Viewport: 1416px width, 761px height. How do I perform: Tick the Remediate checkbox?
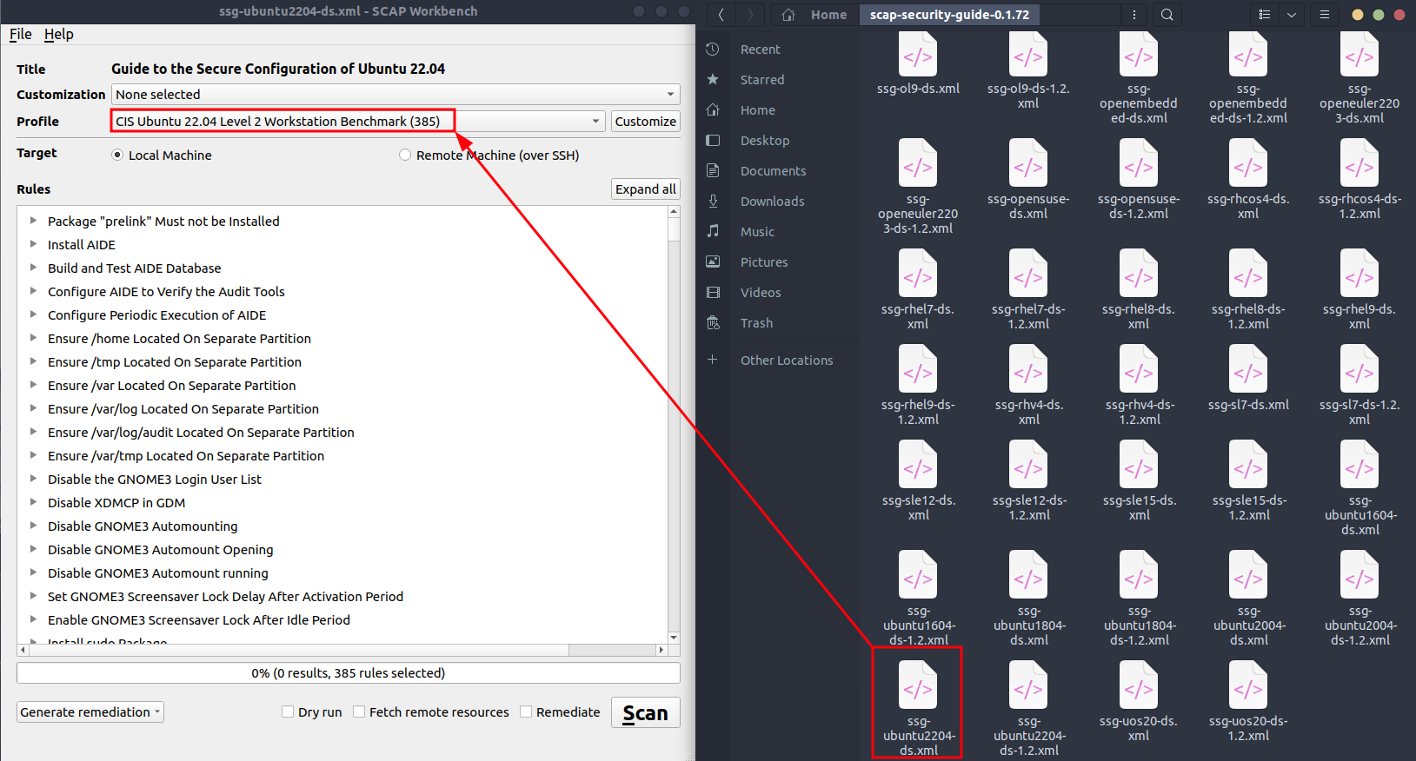526,712
